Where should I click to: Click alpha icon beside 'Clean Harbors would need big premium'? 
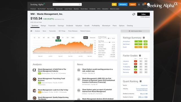(79, 70)
